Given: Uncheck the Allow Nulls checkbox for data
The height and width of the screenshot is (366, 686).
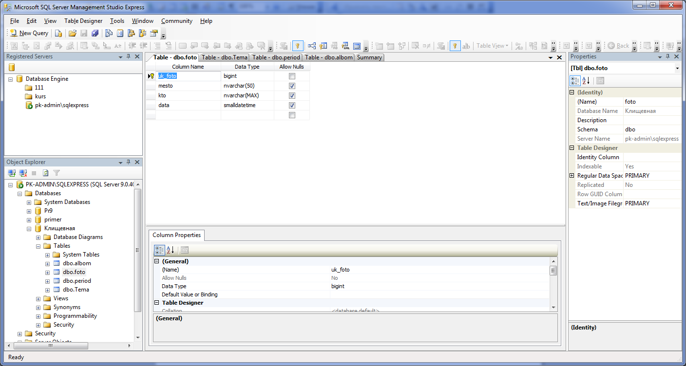Looking at the screenshot, I should 292,106.
